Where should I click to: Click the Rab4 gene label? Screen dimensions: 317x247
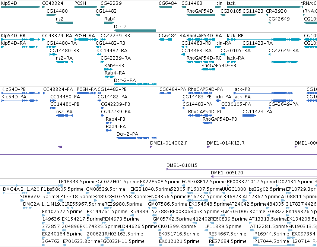click(x=110, y=19)
